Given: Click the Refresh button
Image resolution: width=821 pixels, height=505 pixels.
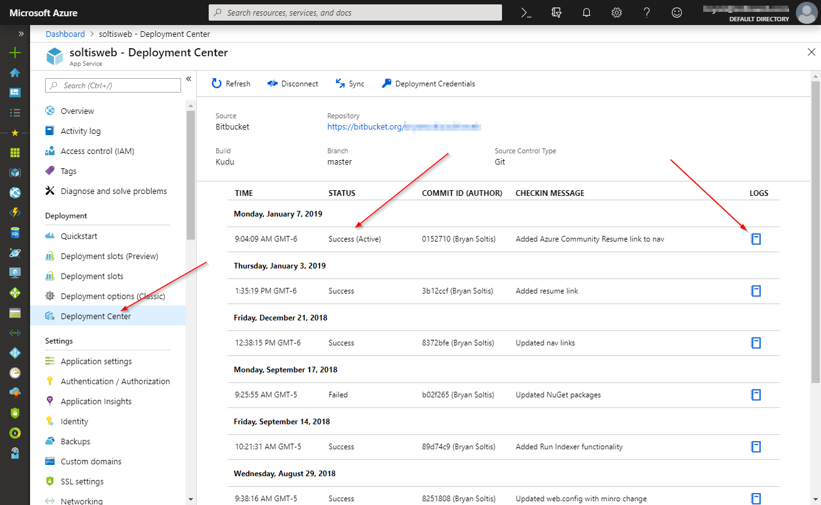Looking at the screenshot, I should [x=231, y=84].
